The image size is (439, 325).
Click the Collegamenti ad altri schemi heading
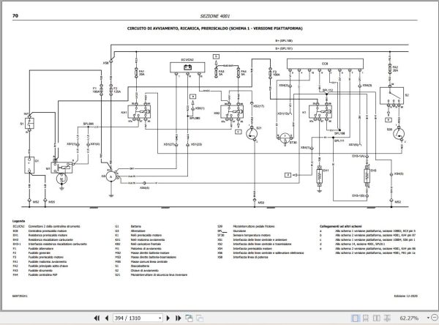click(x=341, y=226)
